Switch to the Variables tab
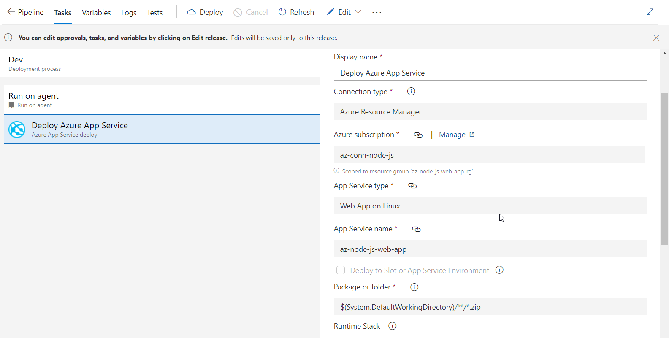 tap(96, 13)
